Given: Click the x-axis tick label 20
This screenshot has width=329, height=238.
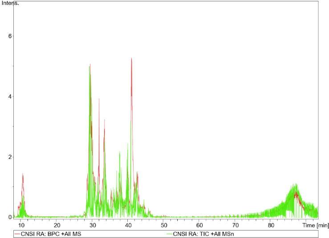Looking at the screenshot, I should (57, 226).
